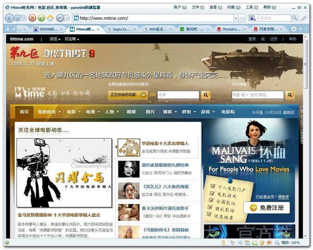Viewport: 313px width, 250px height.
Task: Click the 北京 city input field
Action: click(178, 95)
